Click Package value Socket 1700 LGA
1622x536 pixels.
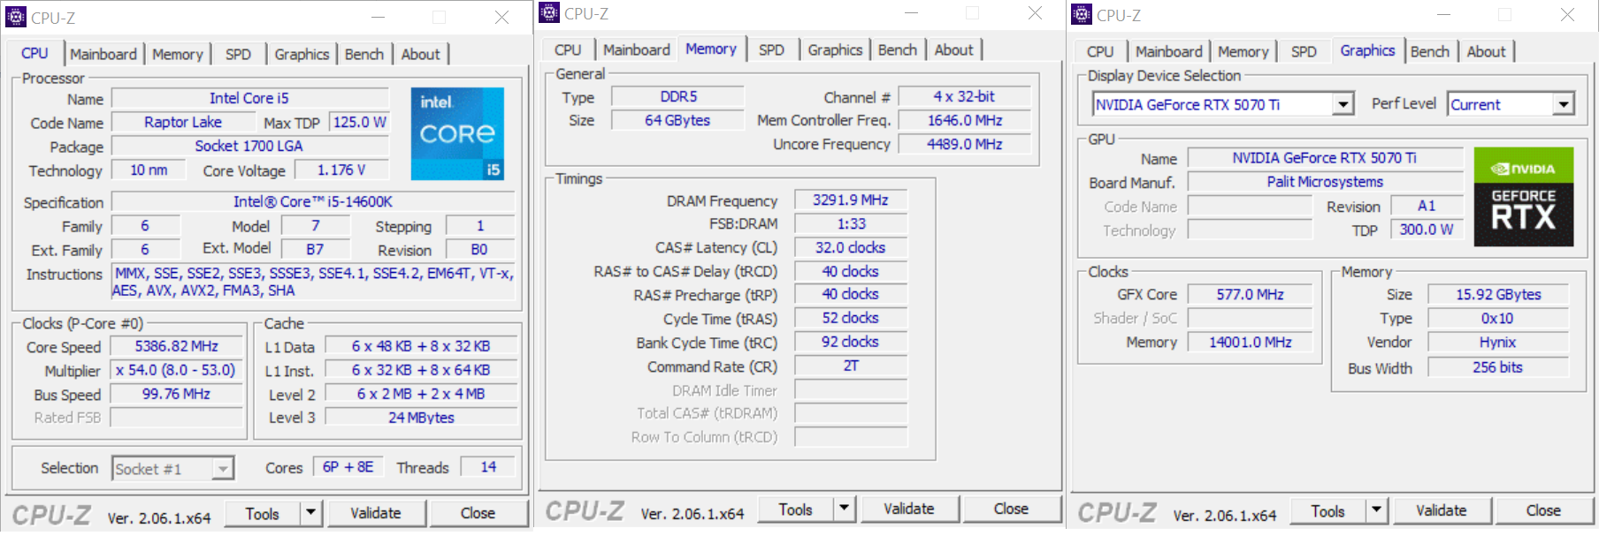(x=249, y=146)
